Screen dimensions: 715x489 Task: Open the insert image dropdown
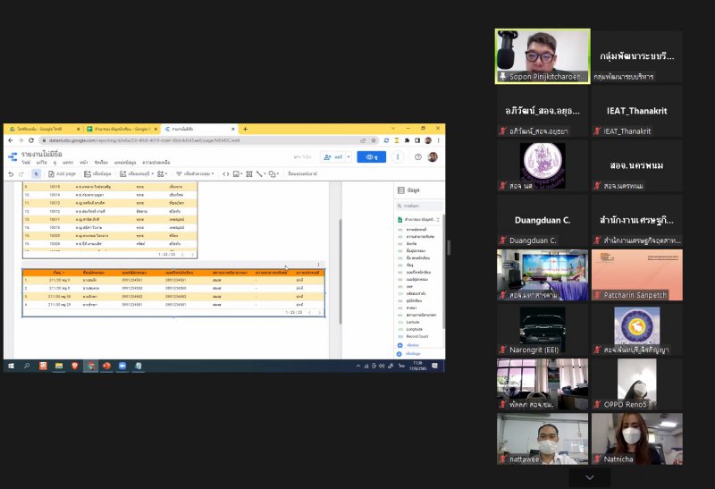coord(237,173)
